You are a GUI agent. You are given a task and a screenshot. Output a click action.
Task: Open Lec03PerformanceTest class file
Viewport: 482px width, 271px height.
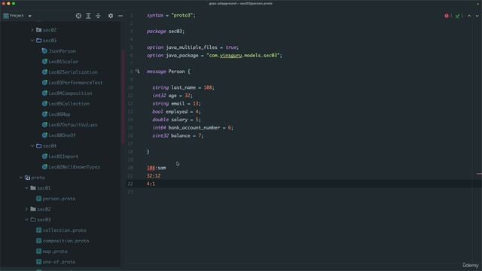(x=75, y=82)
